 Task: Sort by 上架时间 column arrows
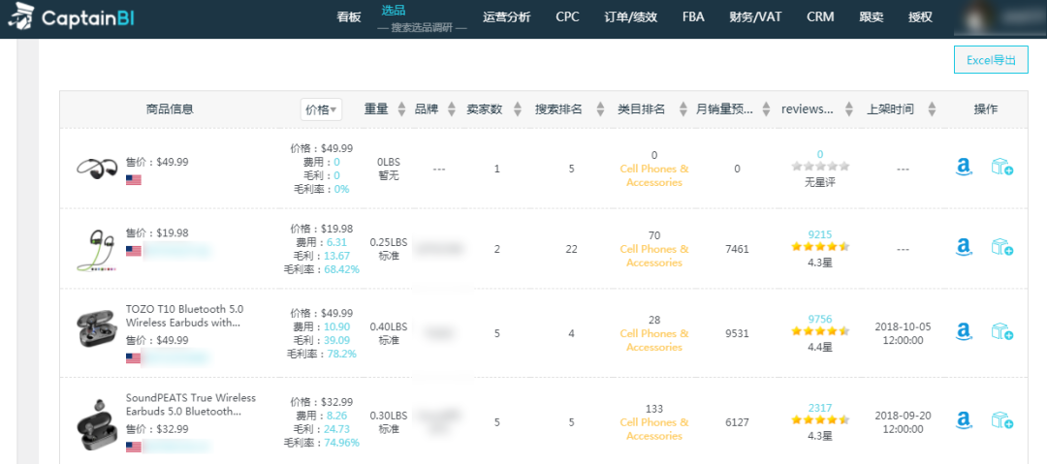point(932,109)
